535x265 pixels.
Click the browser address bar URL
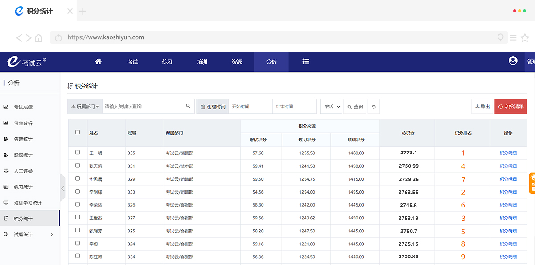click(x=106, y=37)
